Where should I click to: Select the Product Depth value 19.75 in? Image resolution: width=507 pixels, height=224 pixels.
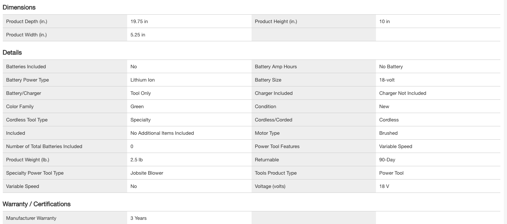(x=139, y=21)
